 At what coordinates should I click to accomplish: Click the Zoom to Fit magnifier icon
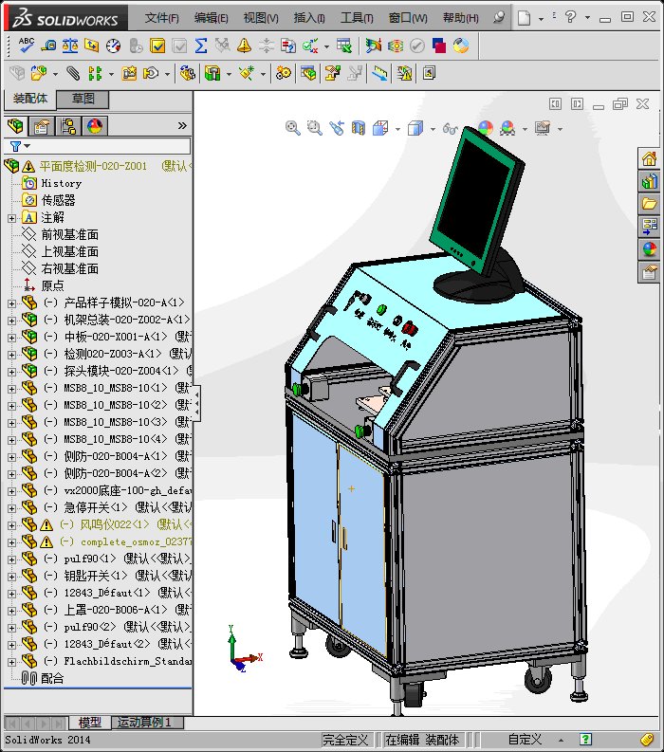[x=292, y=128]
